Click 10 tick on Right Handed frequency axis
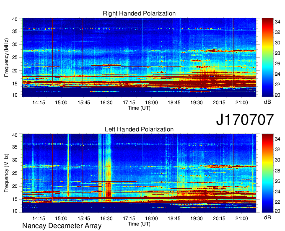285x231 pixels. click(15, 95)
